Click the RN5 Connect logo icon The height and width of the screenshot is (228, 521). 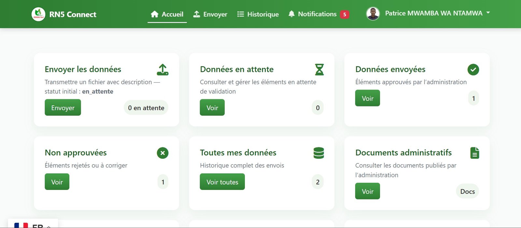[x=38, y=14]
